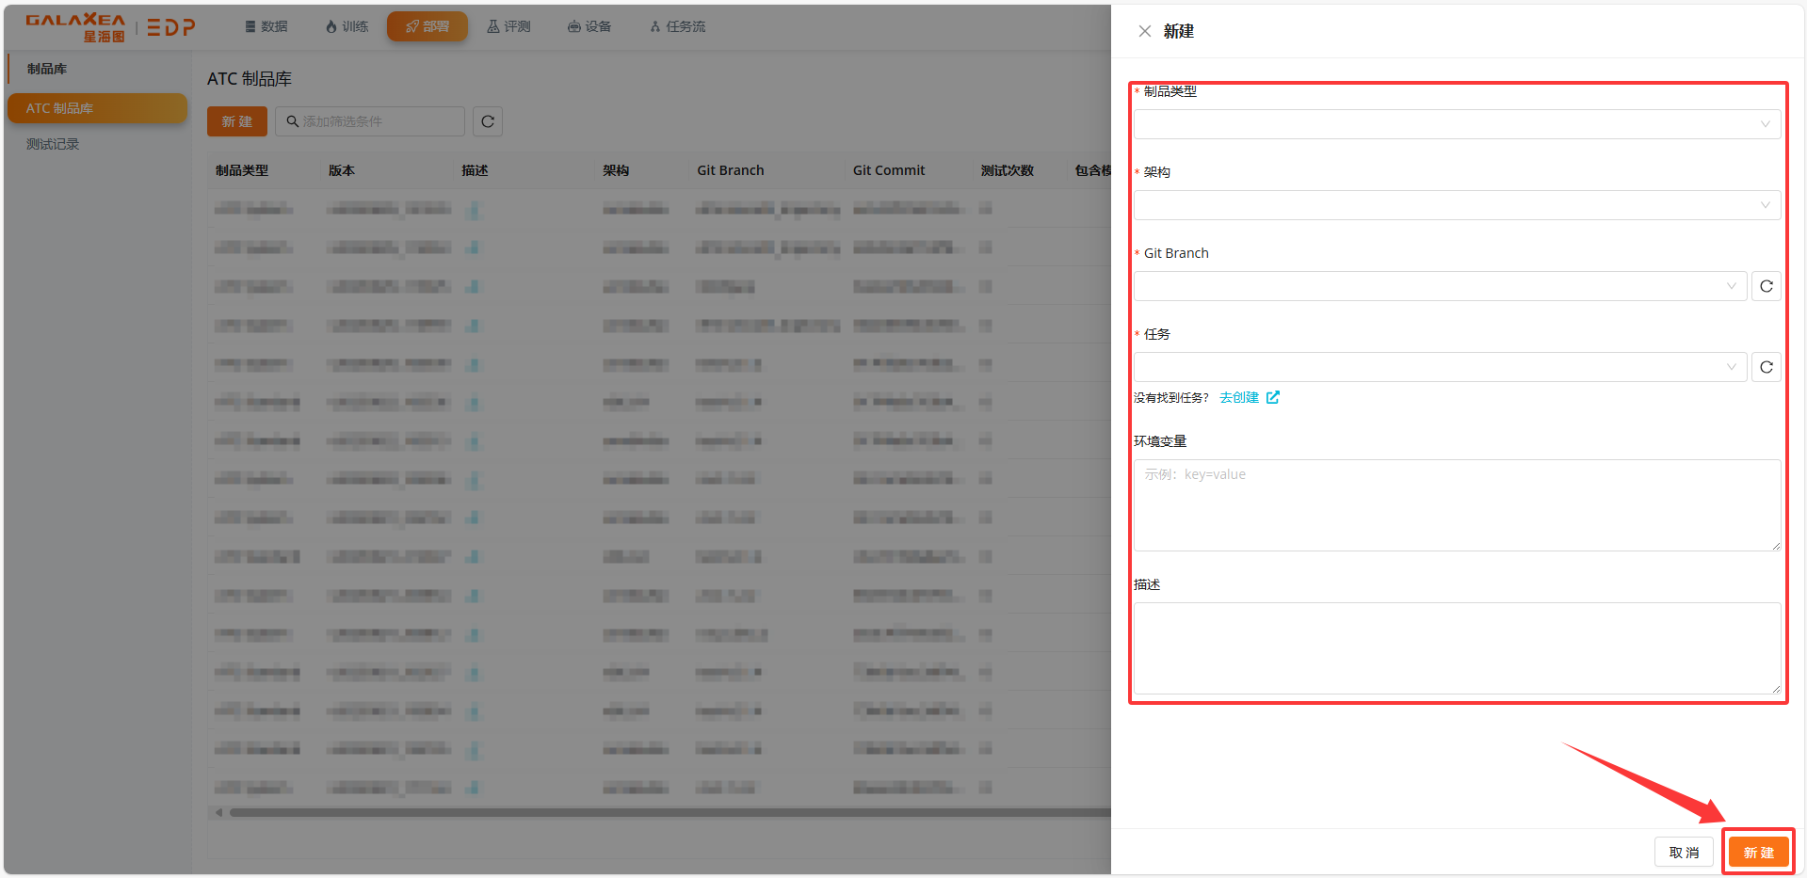Expand the 任务 dropdown selector

[x=1439, y=367]
